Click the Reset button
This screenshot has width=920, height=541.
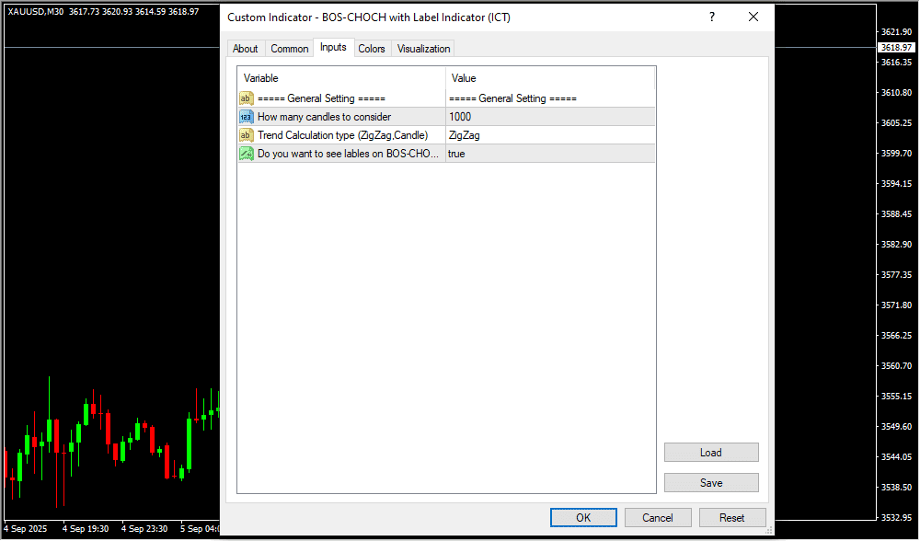click(x=732, y=518)
